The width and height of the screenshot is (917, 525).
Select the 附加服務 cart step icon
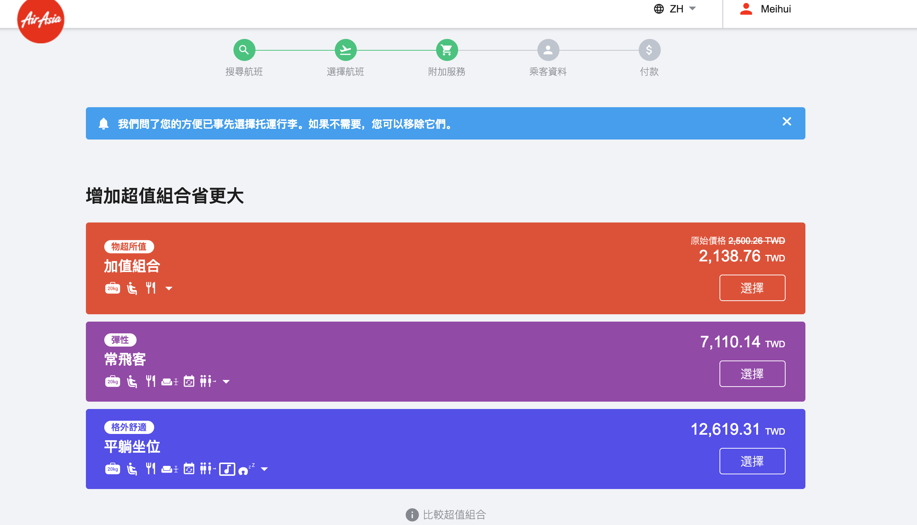coord(447,50)
